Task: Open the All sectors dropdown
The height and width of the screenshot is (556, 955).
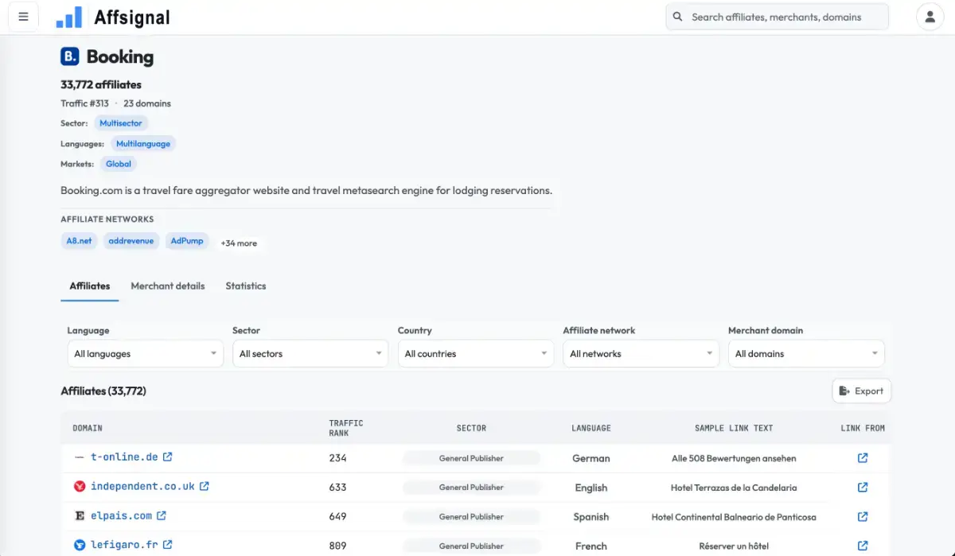Action: click(310, 354)
